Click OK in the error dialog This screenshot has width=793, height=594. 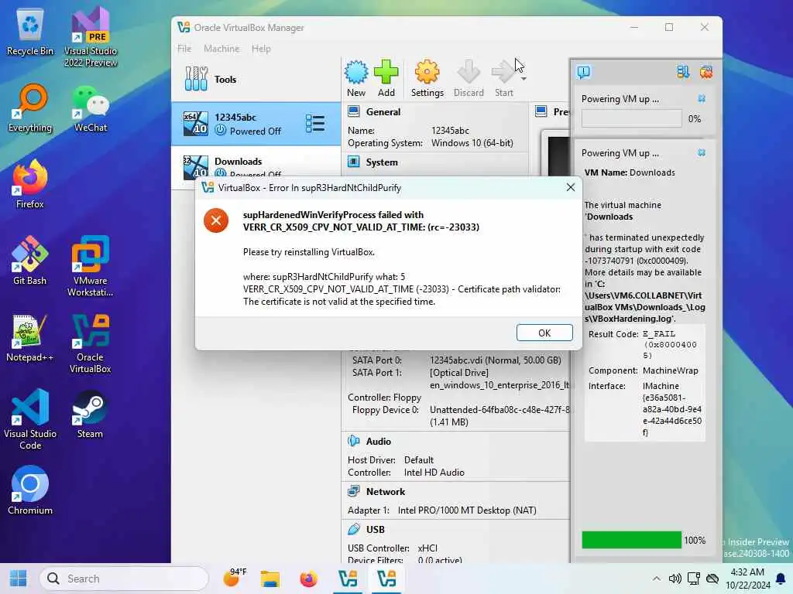click(x=544, y=333)
